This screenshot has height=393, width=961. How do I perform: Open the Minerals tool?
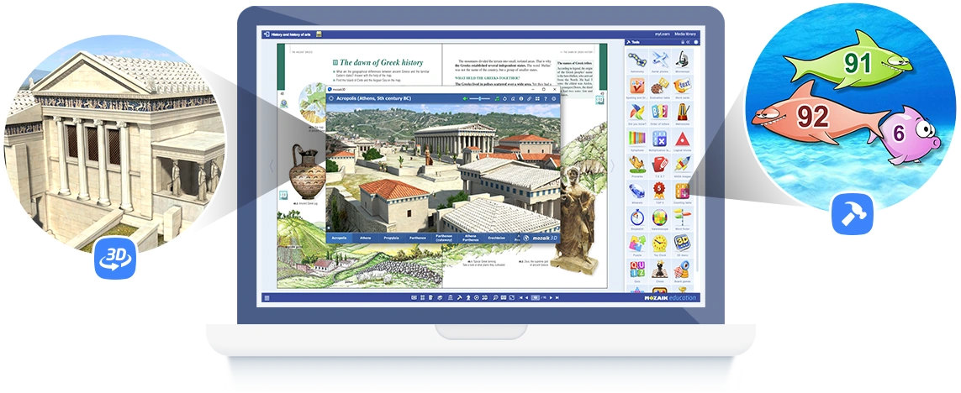point(636,193)
